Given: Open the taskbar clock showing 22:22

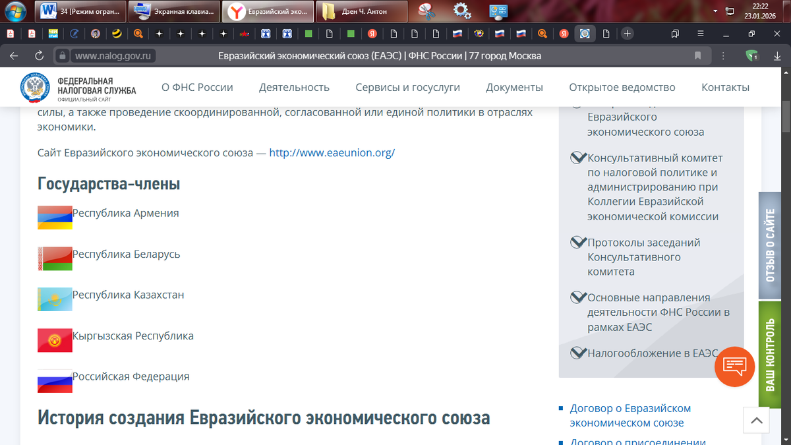Looking at the screenshot, I should pyautogui.click(x=760, y=11).
